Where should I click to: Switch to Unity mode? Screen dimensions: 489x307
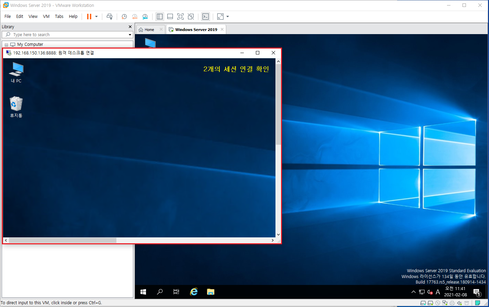191,17
